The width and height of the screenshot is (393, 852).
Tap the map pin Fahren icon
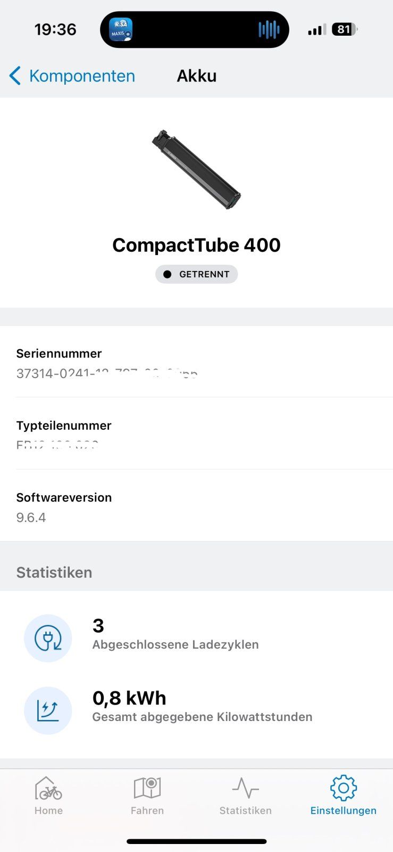click(147, 788)
